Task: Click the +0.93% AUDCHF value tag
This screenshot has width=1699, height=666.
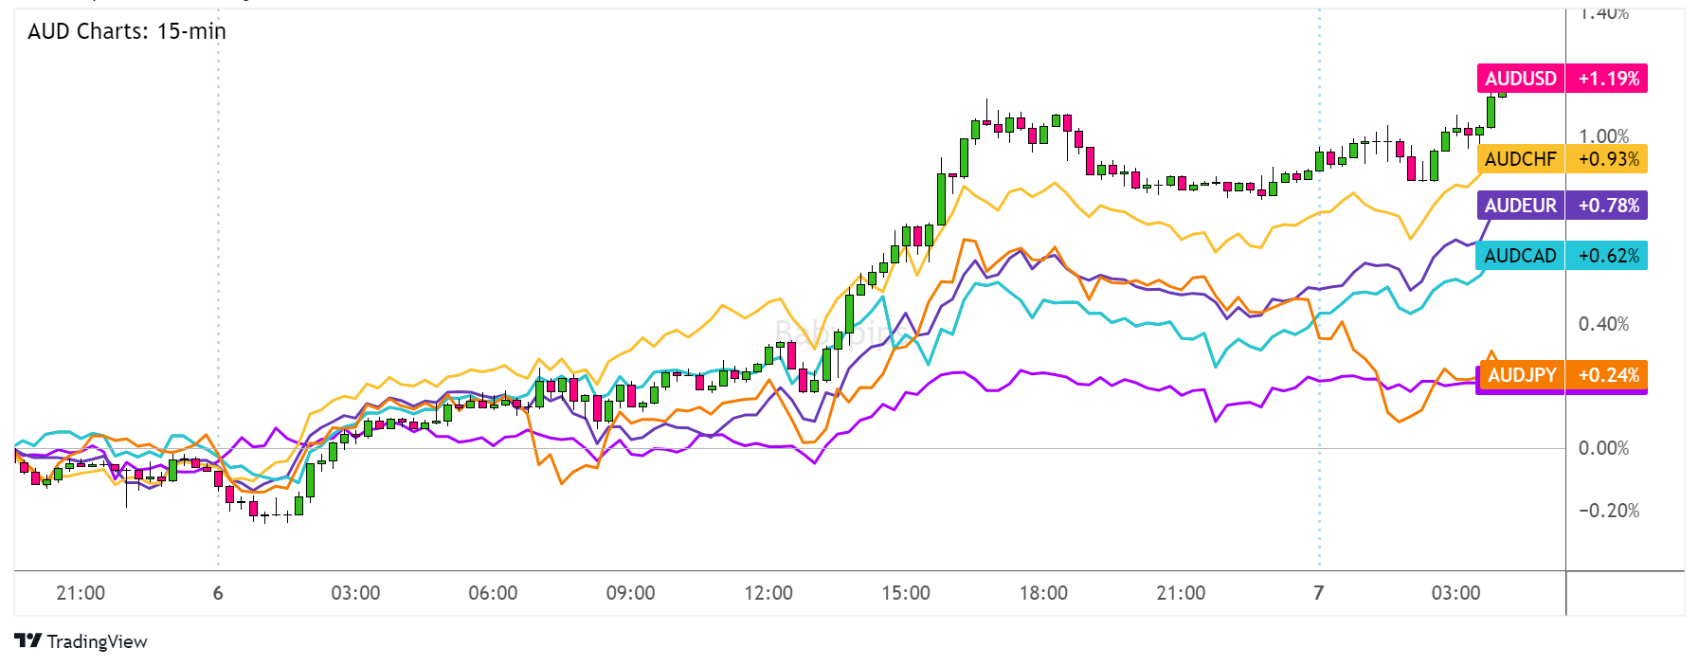Action: [1608, 159]
